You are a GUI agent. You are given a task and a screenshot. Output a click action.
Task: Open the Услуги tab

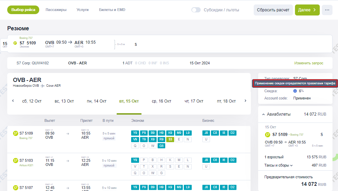click(83, 10)
